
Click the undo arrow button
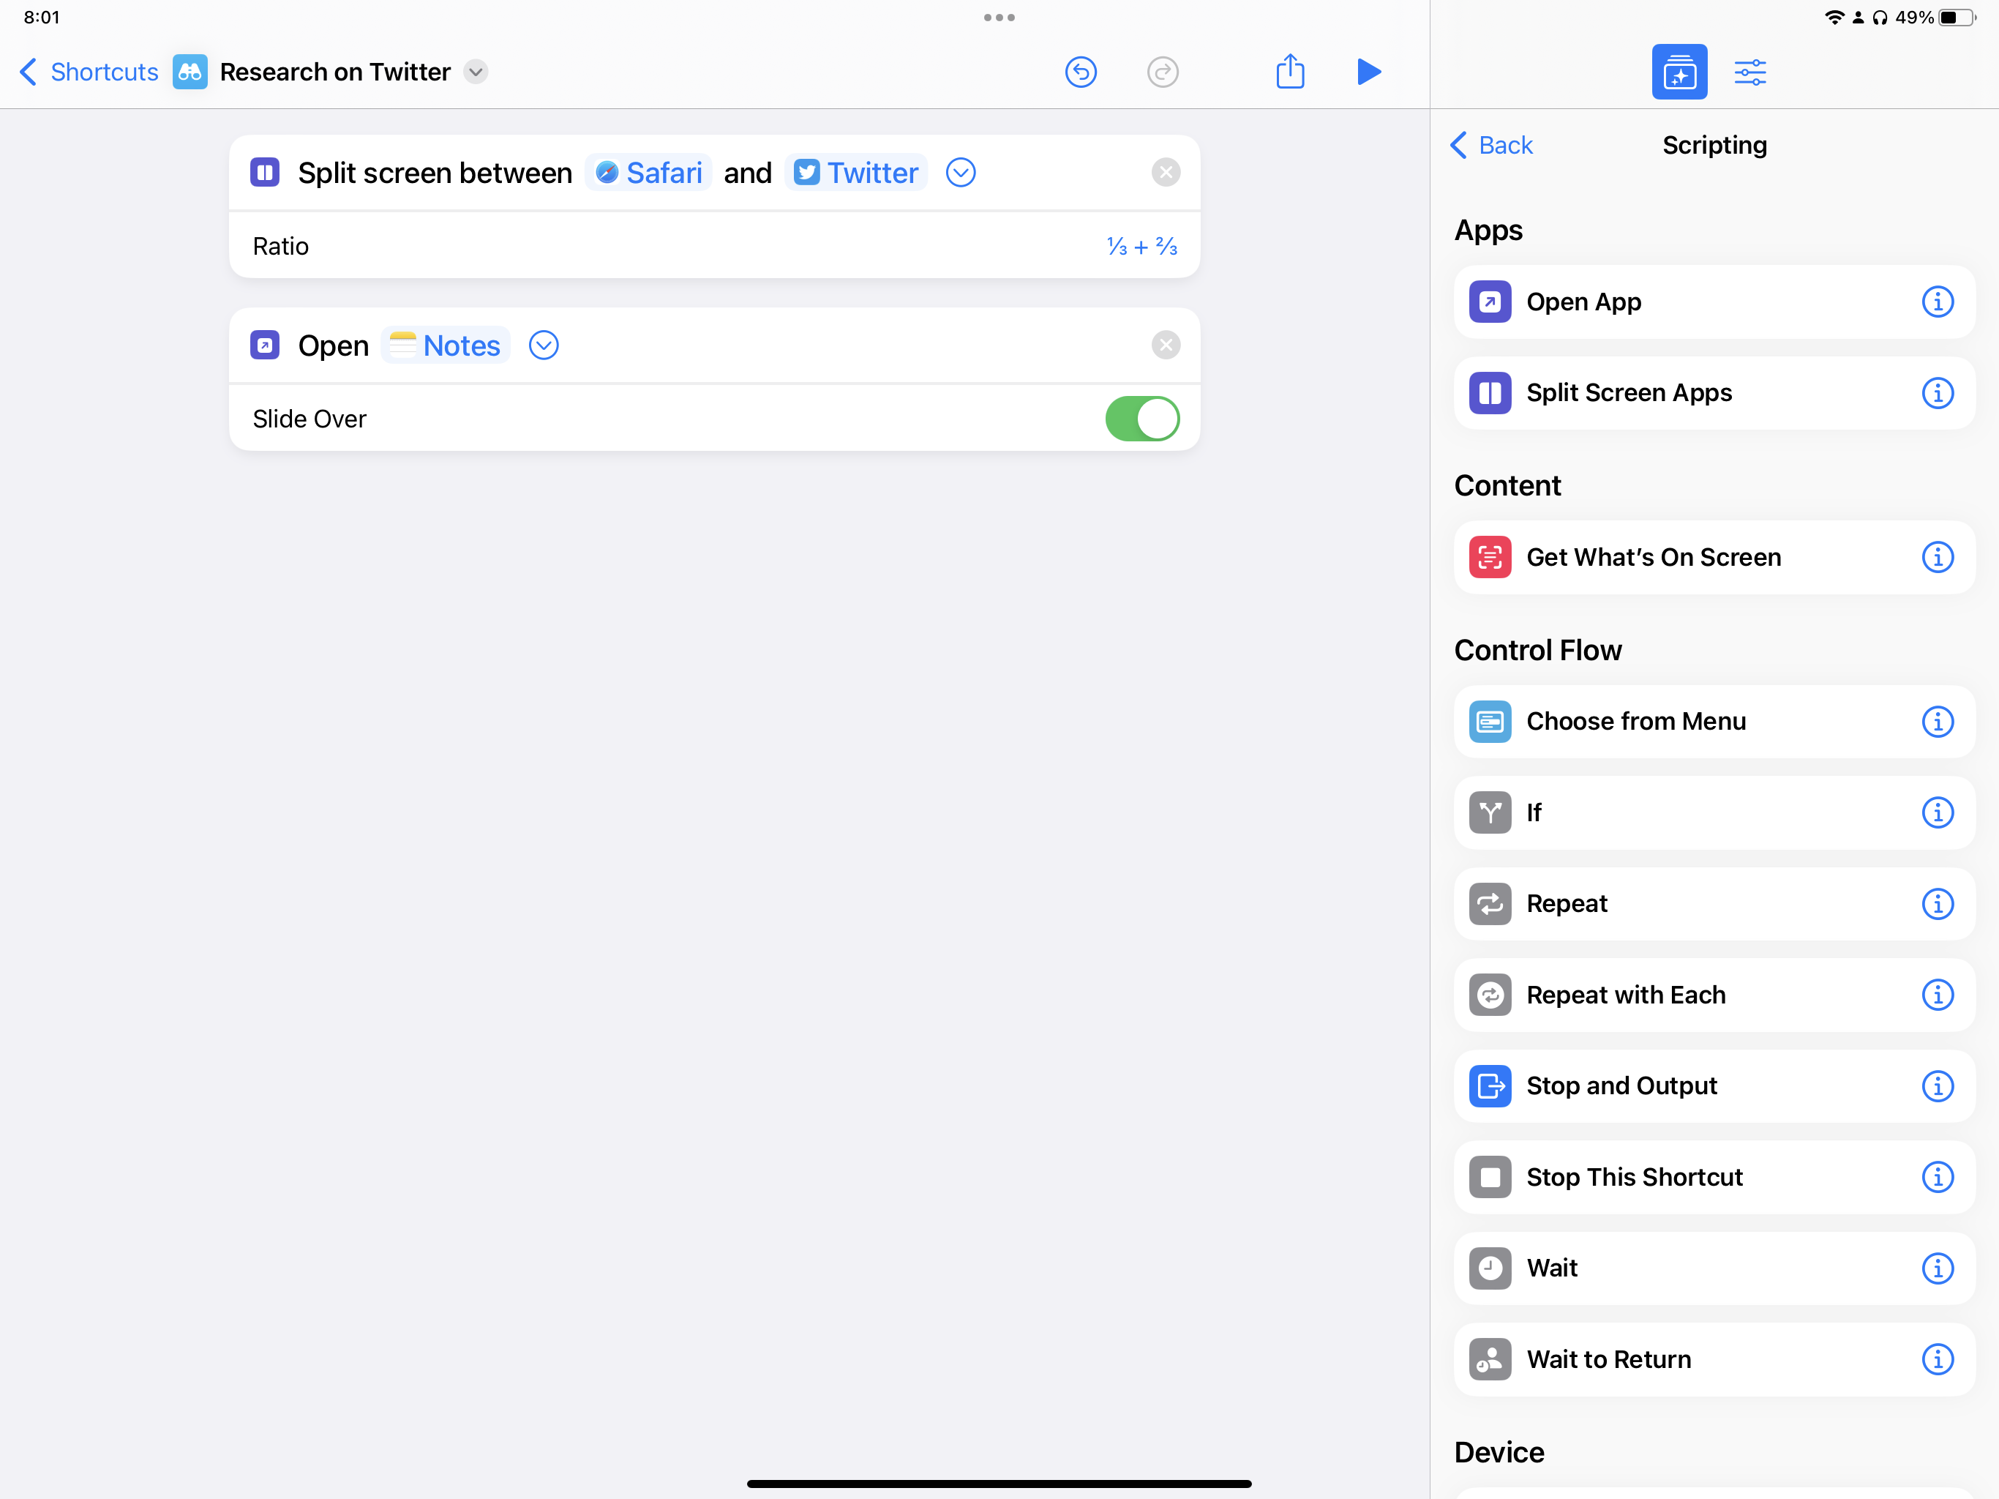pyautogui.click(x=1083, y=72)
